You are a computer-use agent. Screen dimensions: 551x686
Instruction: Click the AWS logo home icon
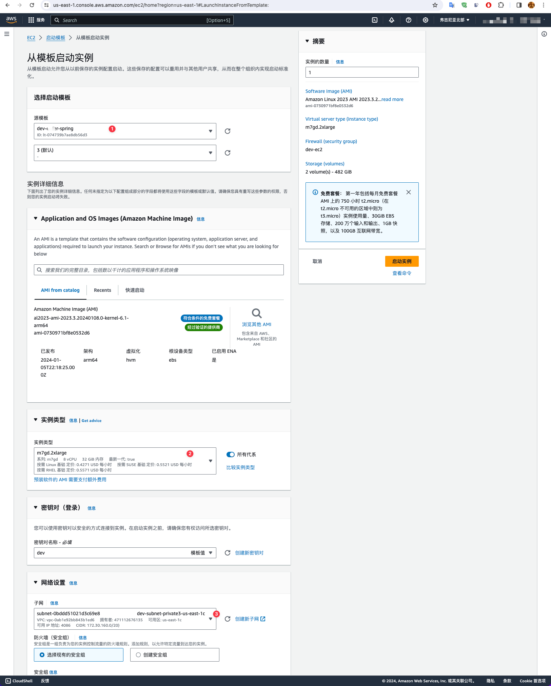pyautogui.click(x=11, y=20)
